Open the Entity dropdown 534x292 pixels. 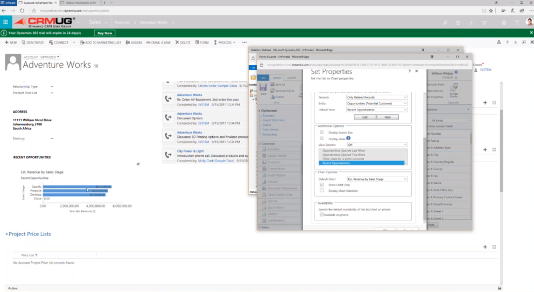[377, 103]
